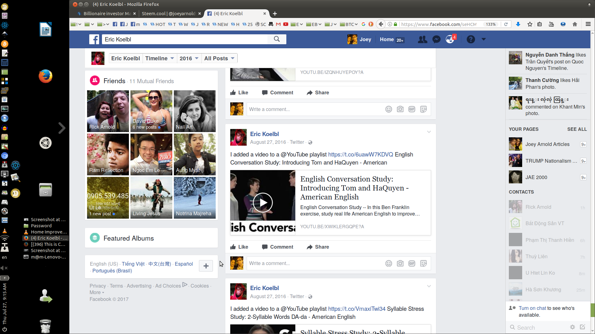Open the notifications globe with the red badge
Screen dimensions: 595x334
pos(450,39)
